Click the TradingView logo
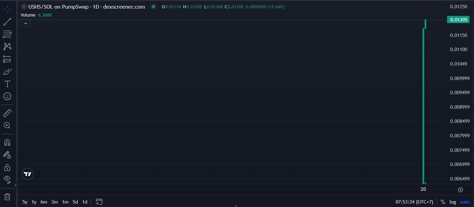474x207 pixels. coord(27,174)
